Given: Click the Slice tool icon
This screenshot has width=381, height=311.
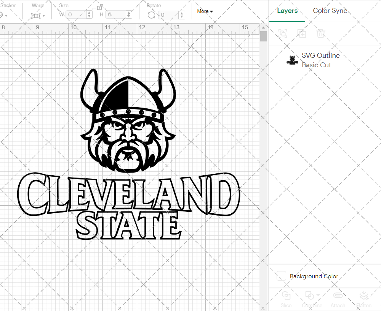Looking at the screenshot, I should pos(286,295).
